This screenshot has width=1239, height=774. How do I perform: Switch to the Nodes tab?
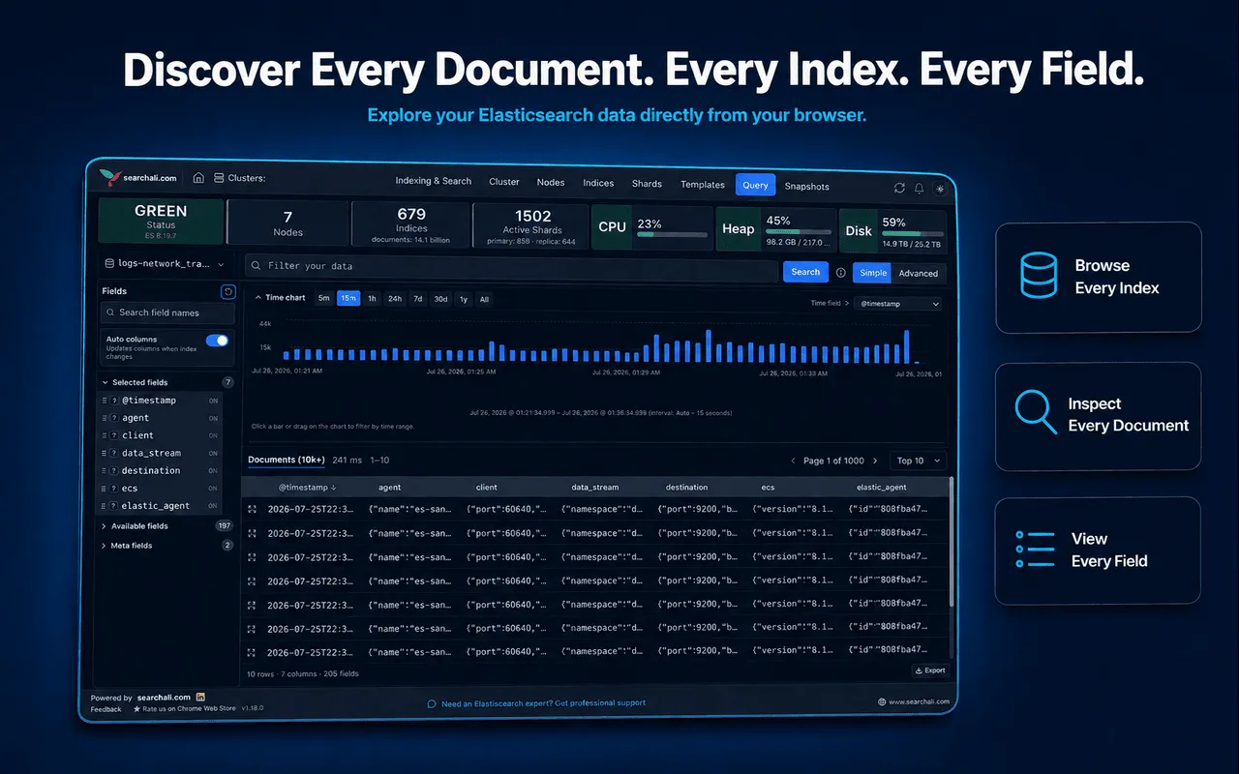(x=551, y=182)
